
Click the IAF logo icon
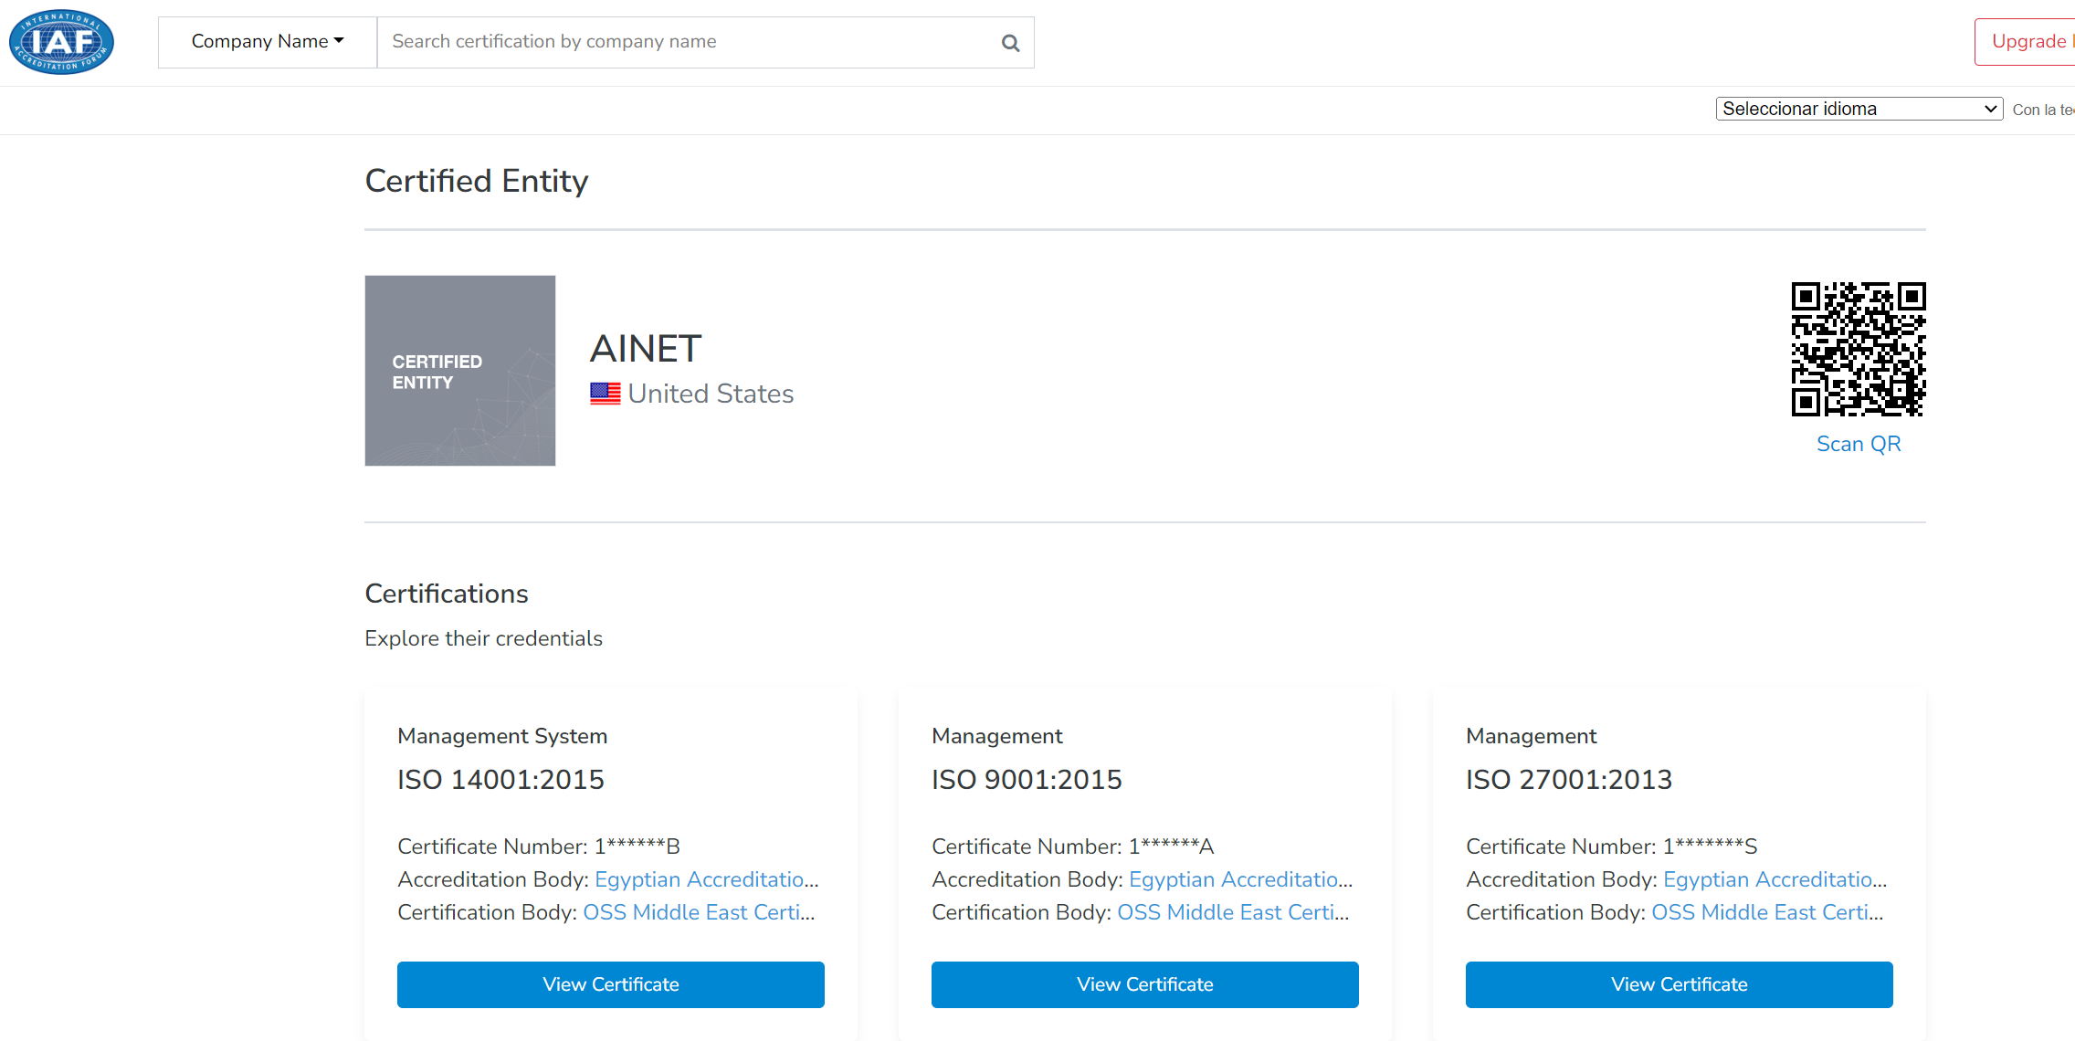(61, 42)
